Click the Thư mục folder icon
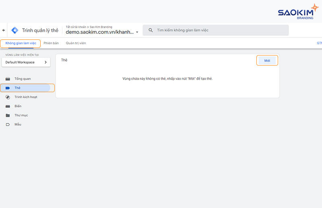The height and width of the screenshot is (208, 322). coord(8,115)
